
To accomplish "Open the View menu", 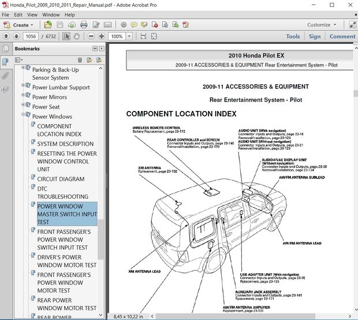I will point(32,15).
